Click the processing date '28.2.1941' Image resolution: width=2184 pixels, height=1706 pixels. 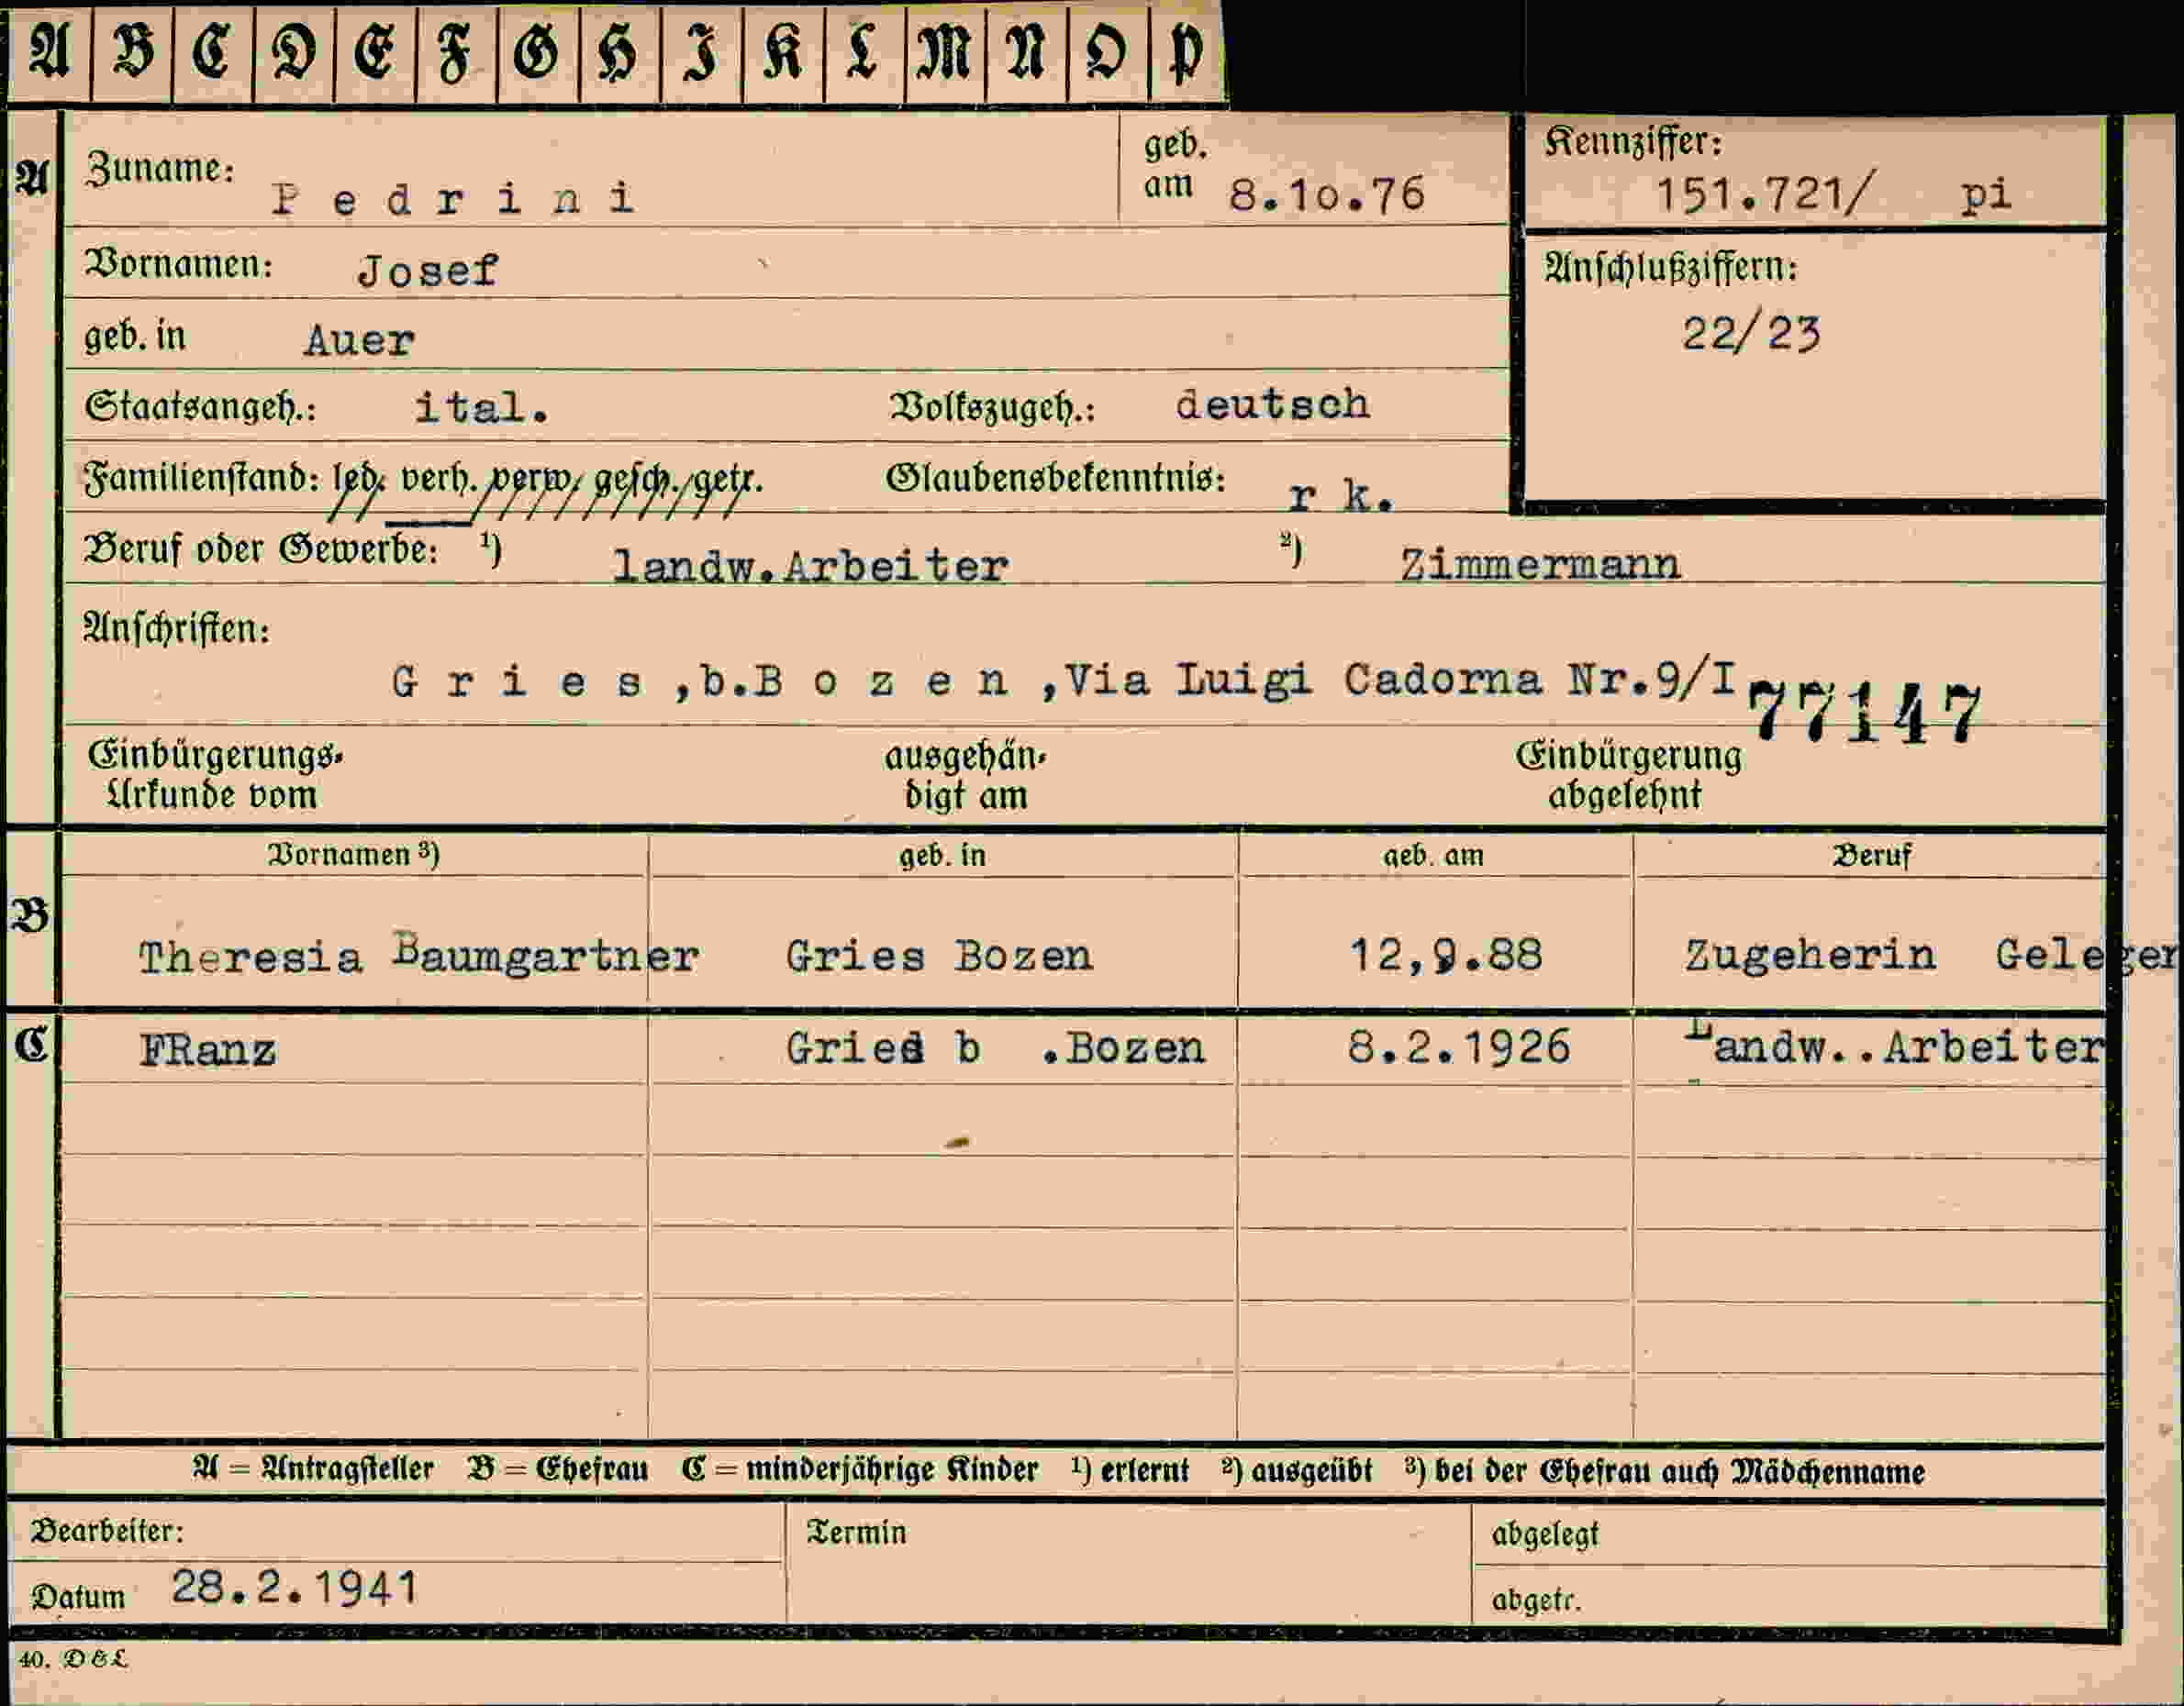tap(294, 1587)
